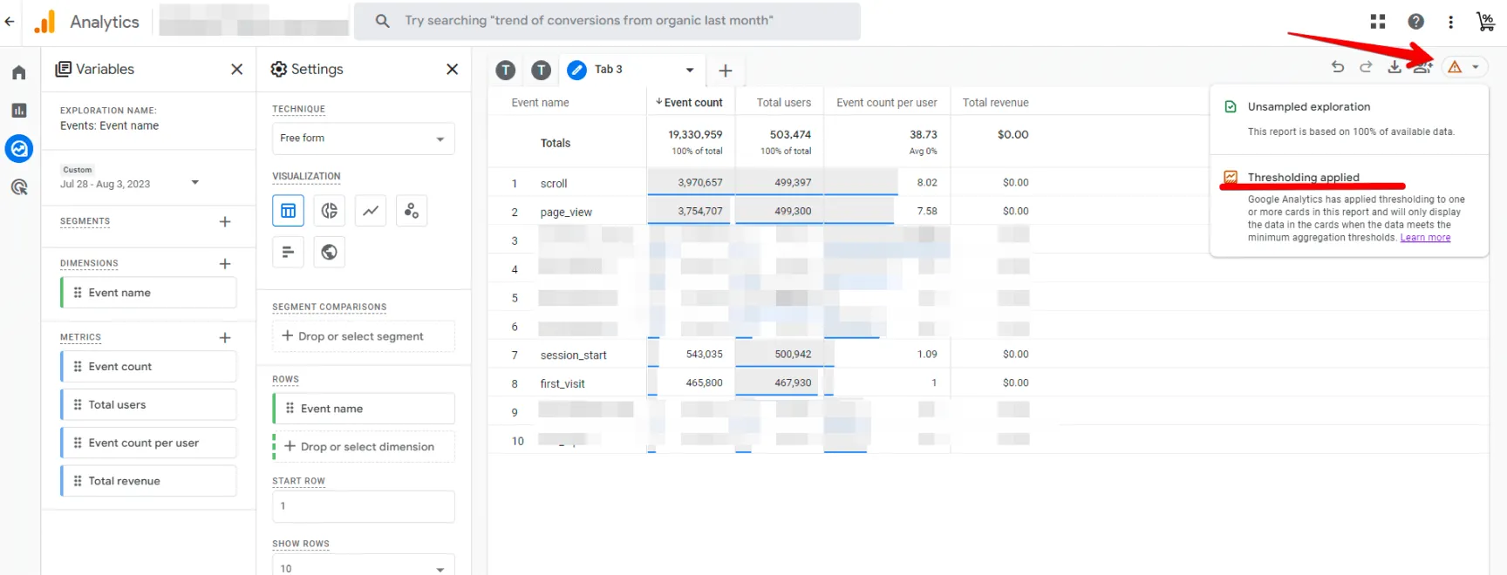Add a new metric with plus icon

tap(225, 337)
